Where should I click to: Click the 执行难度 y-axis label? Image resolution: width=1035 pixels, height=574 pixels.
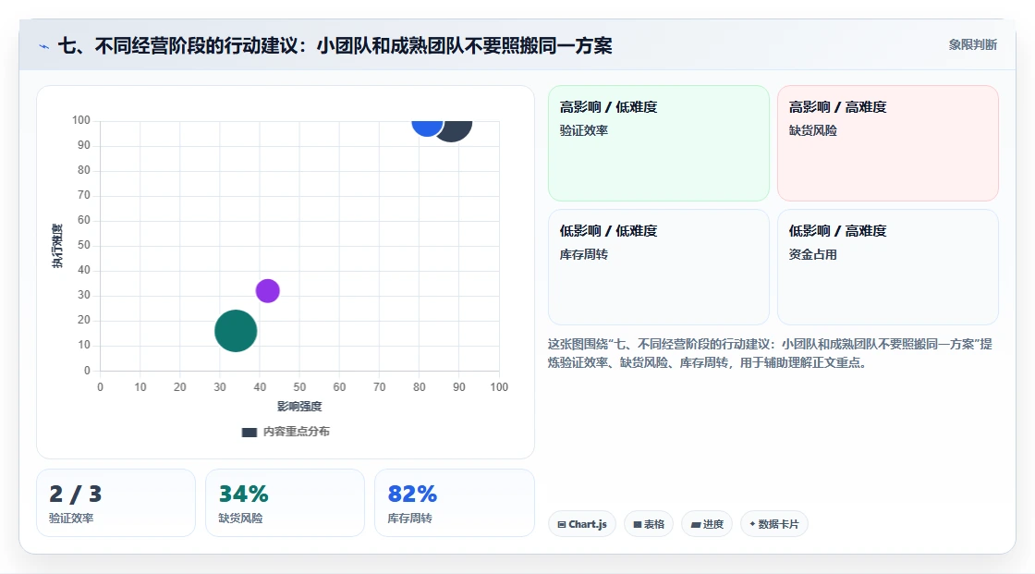pos(57,246)
